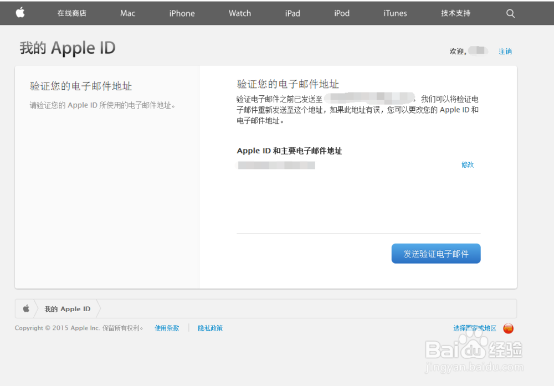
Task: Click the label Apple ID 和主要电子邮件地址
Action: point(289,151)
